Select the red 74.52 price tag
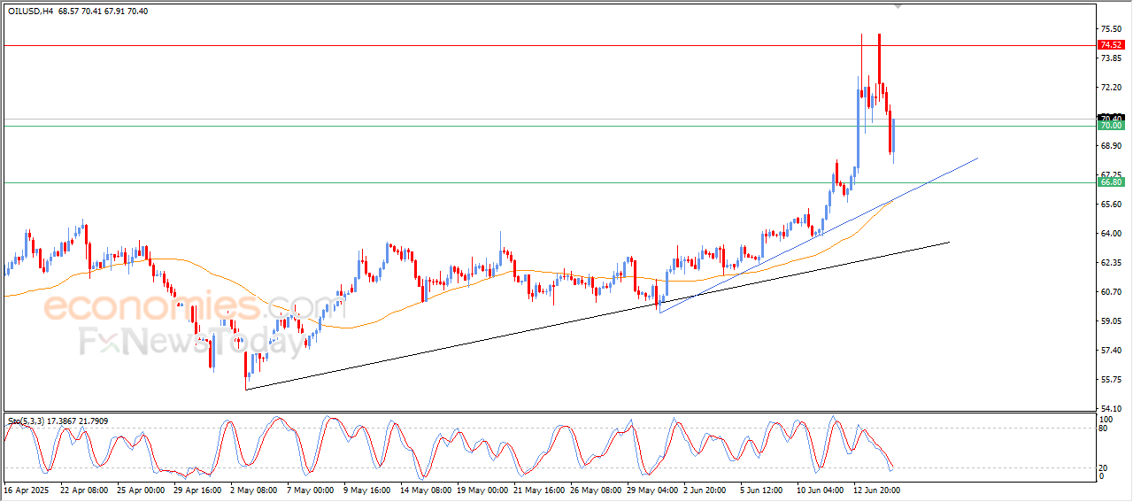 [1111, 44]
